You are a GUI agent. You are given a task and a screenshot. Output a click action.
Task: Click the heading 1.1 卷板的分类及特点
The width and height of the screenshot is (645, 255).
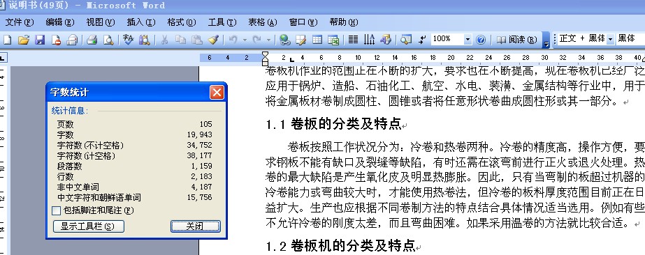click(333, 124)
